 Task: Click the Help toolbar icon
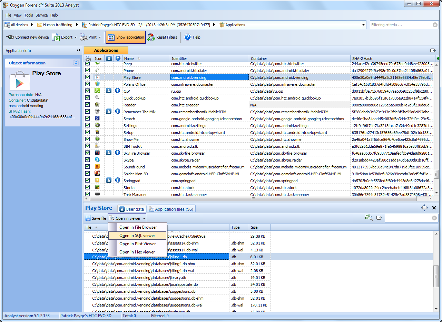point(188,37)
